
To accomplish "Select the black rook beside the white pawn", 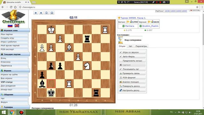I will point(87,39).
